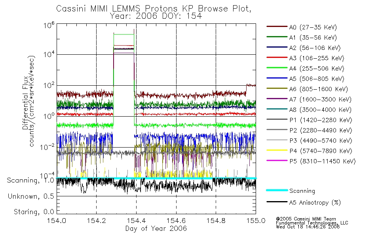The height and width of the screenshot is (238, 376).
Task: Click the Year: 2006 DOY: 154 subtitle
Action: coord(156,16)
